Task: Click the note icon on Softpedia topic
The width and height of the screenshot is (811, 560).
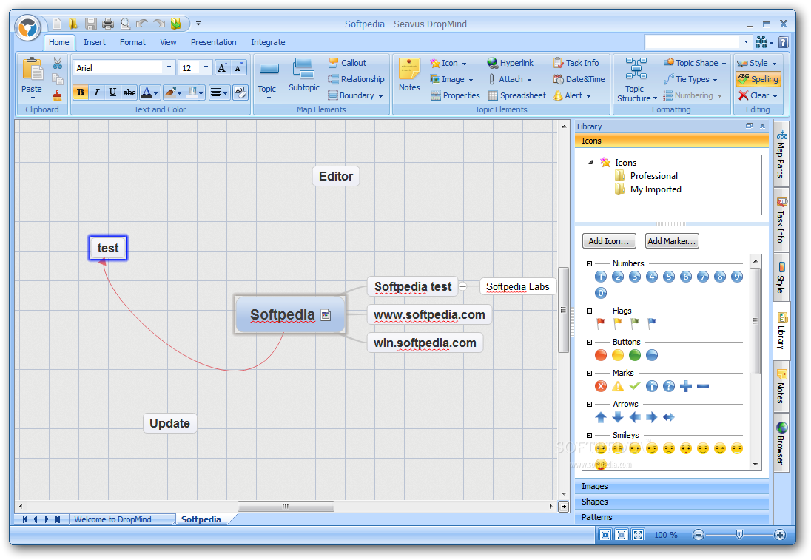Action: click(326, 315)
